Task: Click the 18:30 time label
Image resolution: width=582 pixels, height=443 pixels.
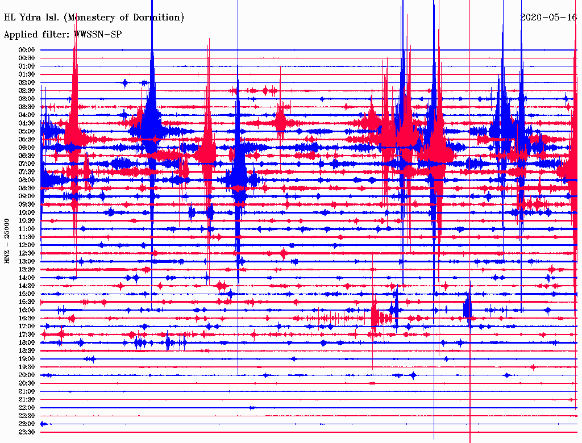Action: point(27,350)
